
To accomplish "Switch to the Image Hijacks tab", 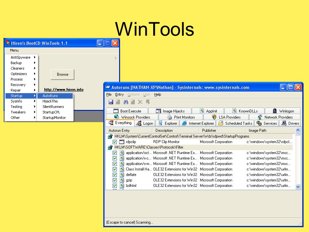I will click(170, 111).
